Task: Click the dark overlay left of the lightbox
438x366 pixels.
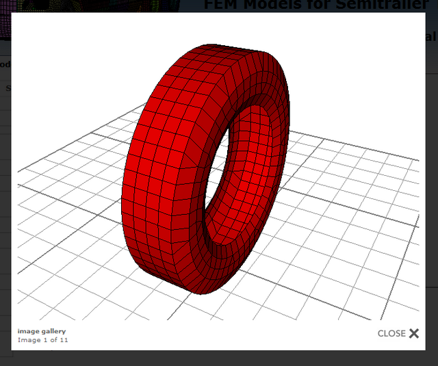Action: click(5, 205)
